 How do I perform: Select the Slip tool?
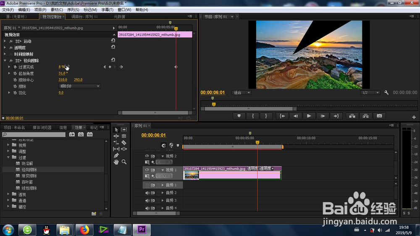click(x=116, y=149)
